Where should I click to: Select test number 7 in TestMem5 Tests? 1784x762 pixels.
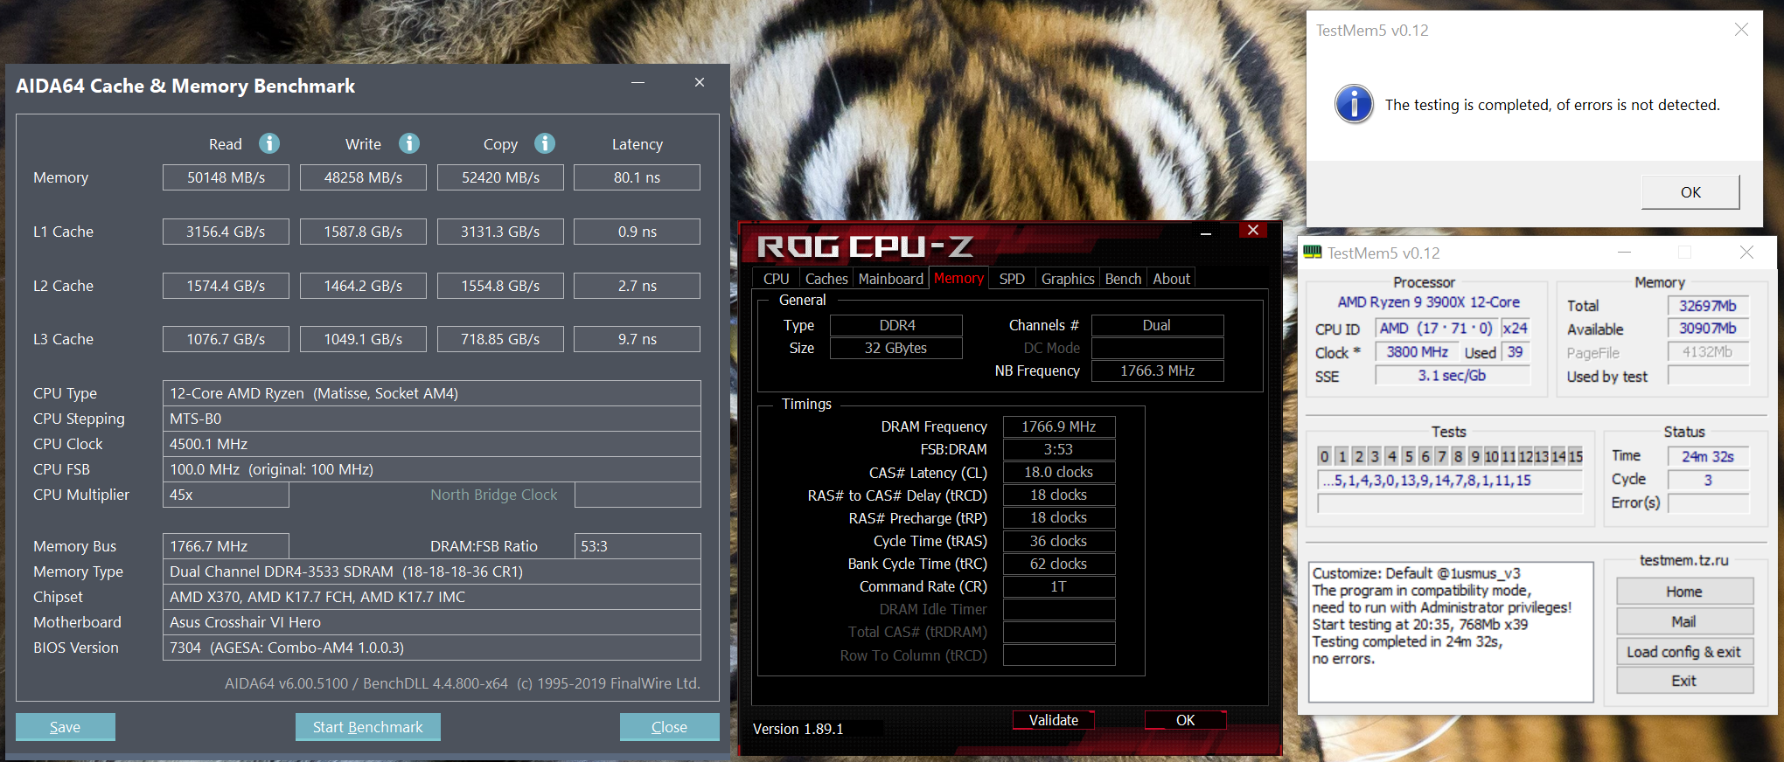coord(1442,456)
